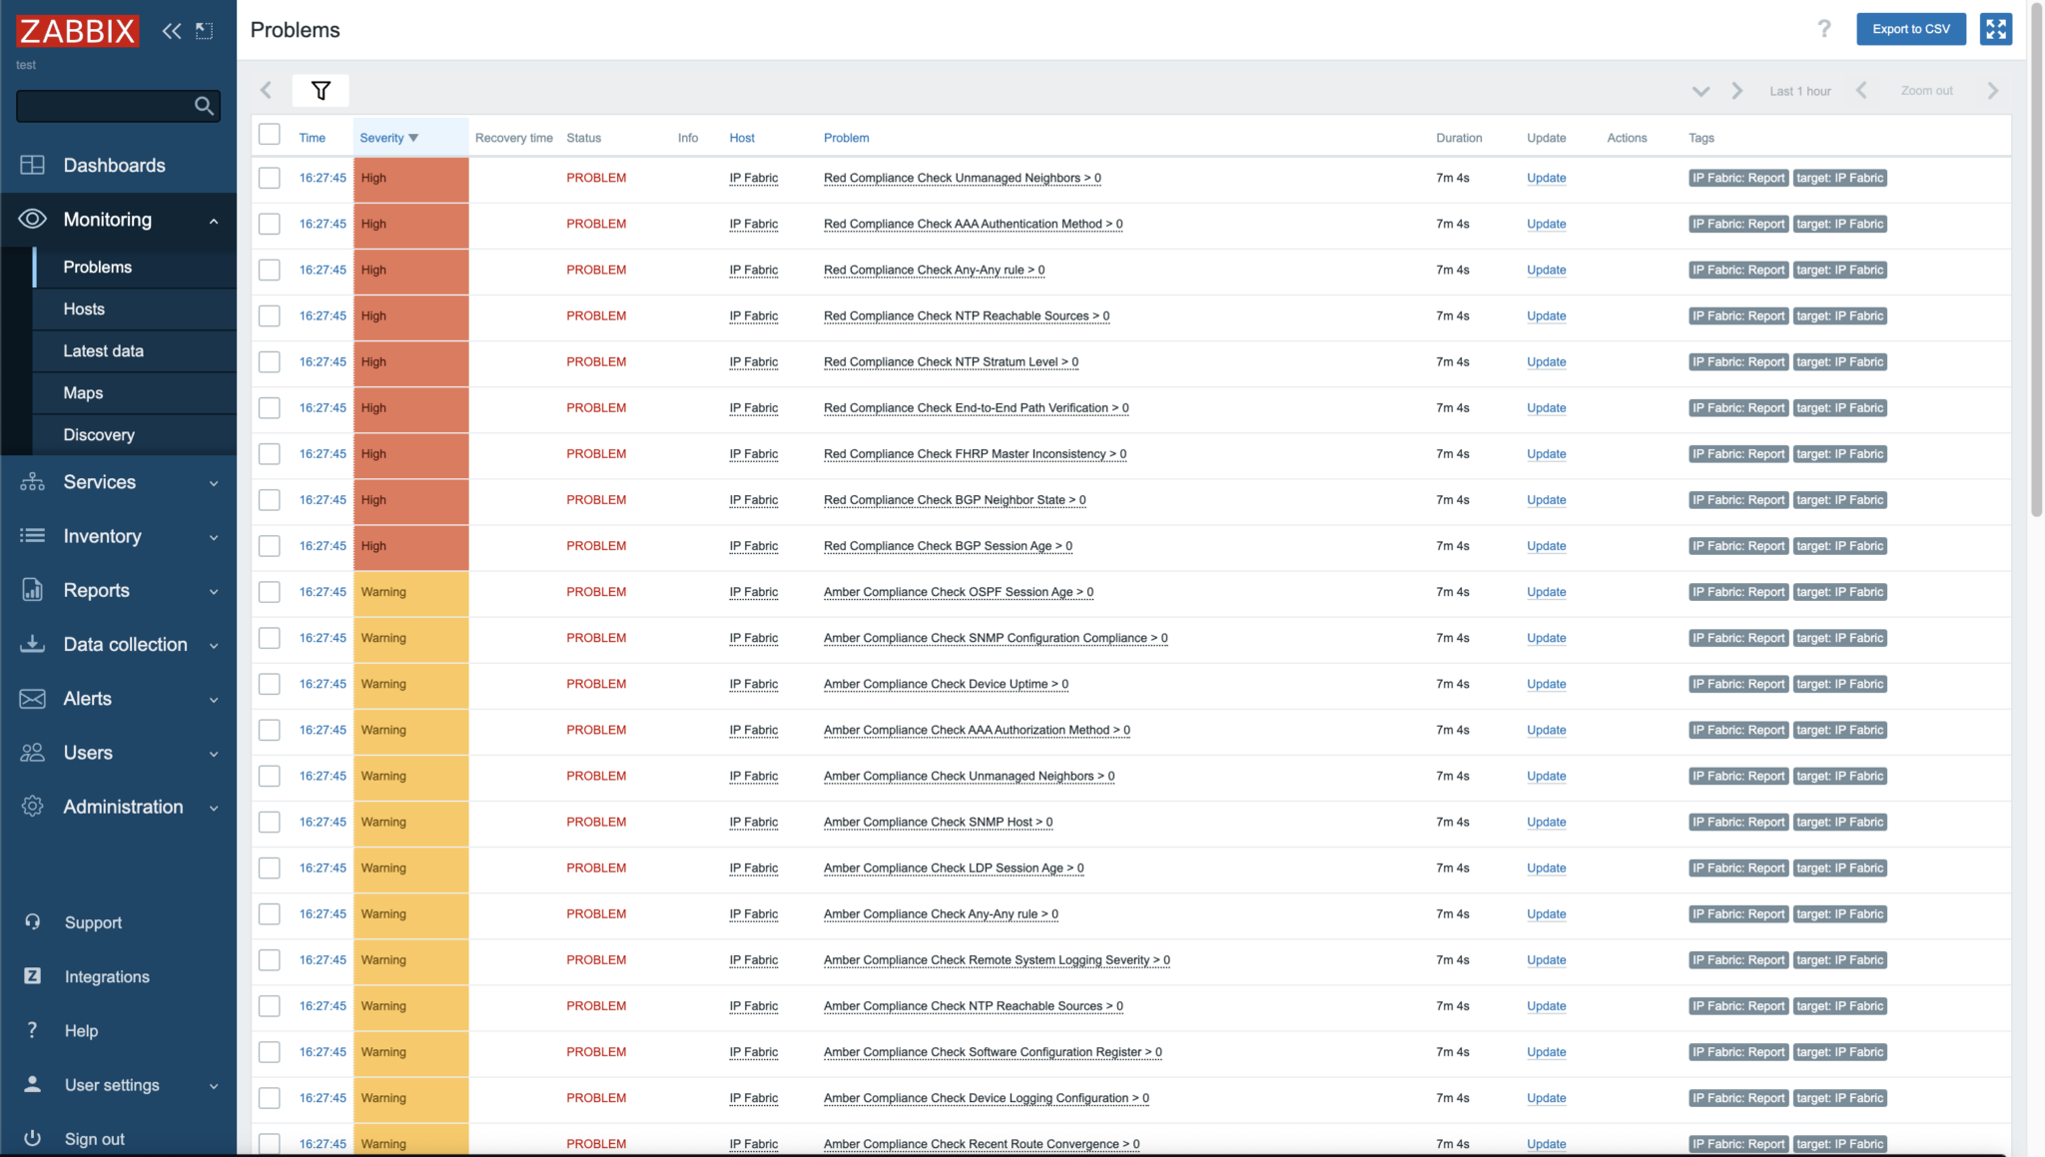Click the Sign out power icon

32,1137
